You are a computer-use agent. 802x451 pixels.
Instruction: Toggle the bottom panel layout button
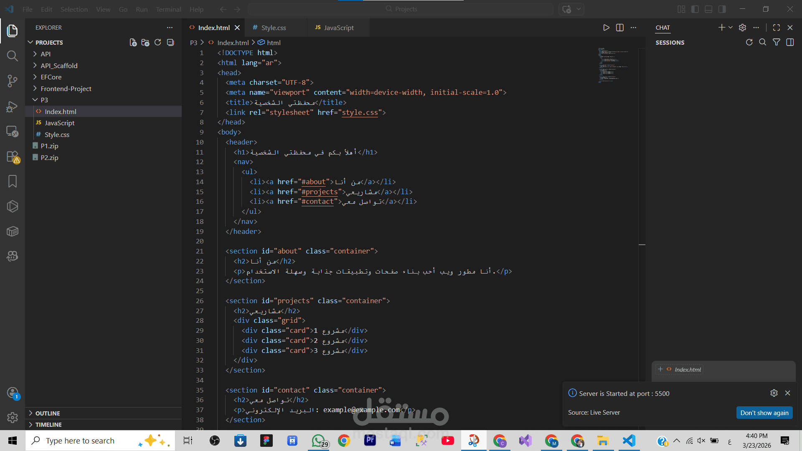click(x=708, y=9)
